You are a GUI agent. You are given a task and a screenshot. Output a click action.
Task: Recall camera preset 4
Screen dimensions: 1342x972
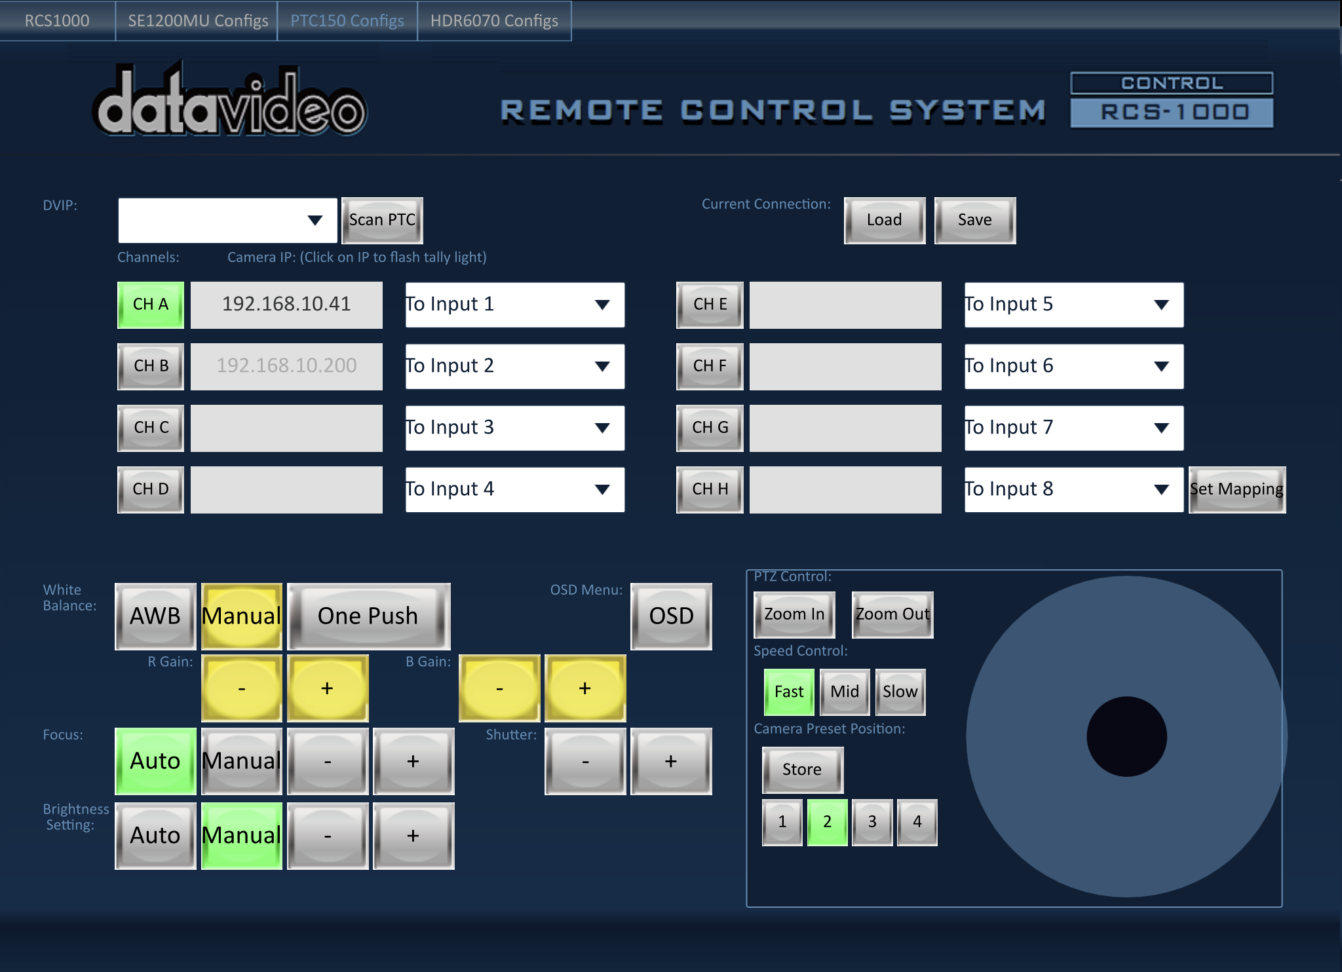917,822
